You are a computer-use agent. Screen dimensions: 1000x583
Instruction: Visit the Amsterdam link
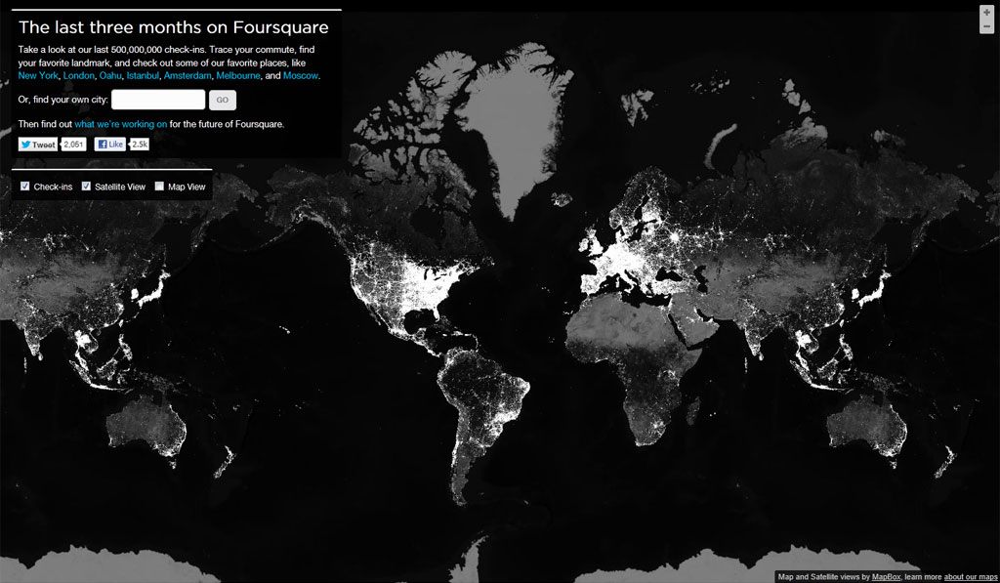point(187,75)
